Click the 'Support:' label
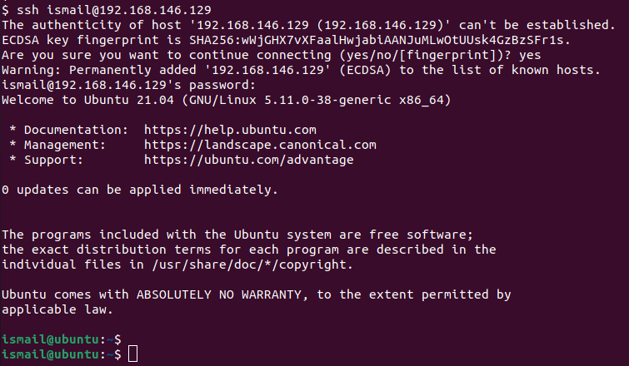This screenshot has height=366, width=629. pyautogui.click(x=53, y=160)
